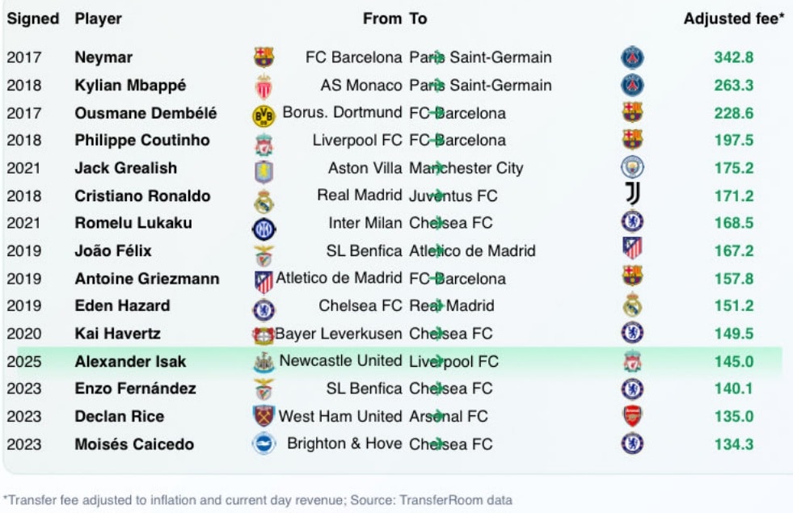
Task: Click the Paris Saint-Germain crest in Neymar's row
Action: click(x=632, y=57)
